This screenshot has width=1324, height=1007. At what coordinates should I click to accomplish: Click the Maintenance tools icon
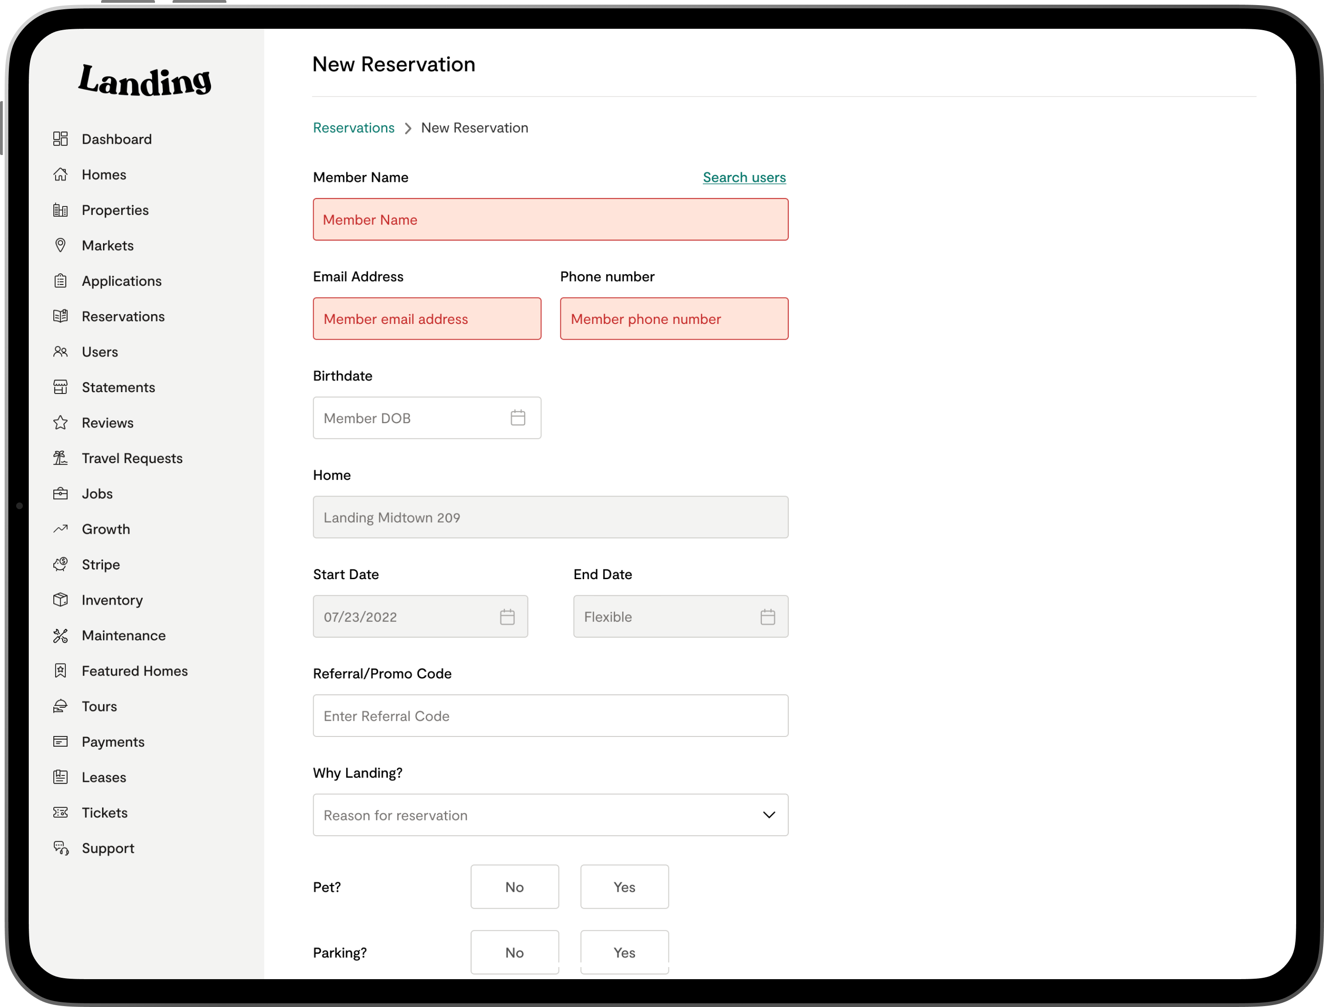(x=60, y=635)
